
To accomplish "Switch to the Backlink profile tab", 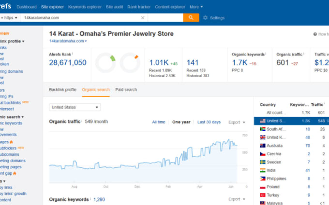I will [x=63, y=90].
